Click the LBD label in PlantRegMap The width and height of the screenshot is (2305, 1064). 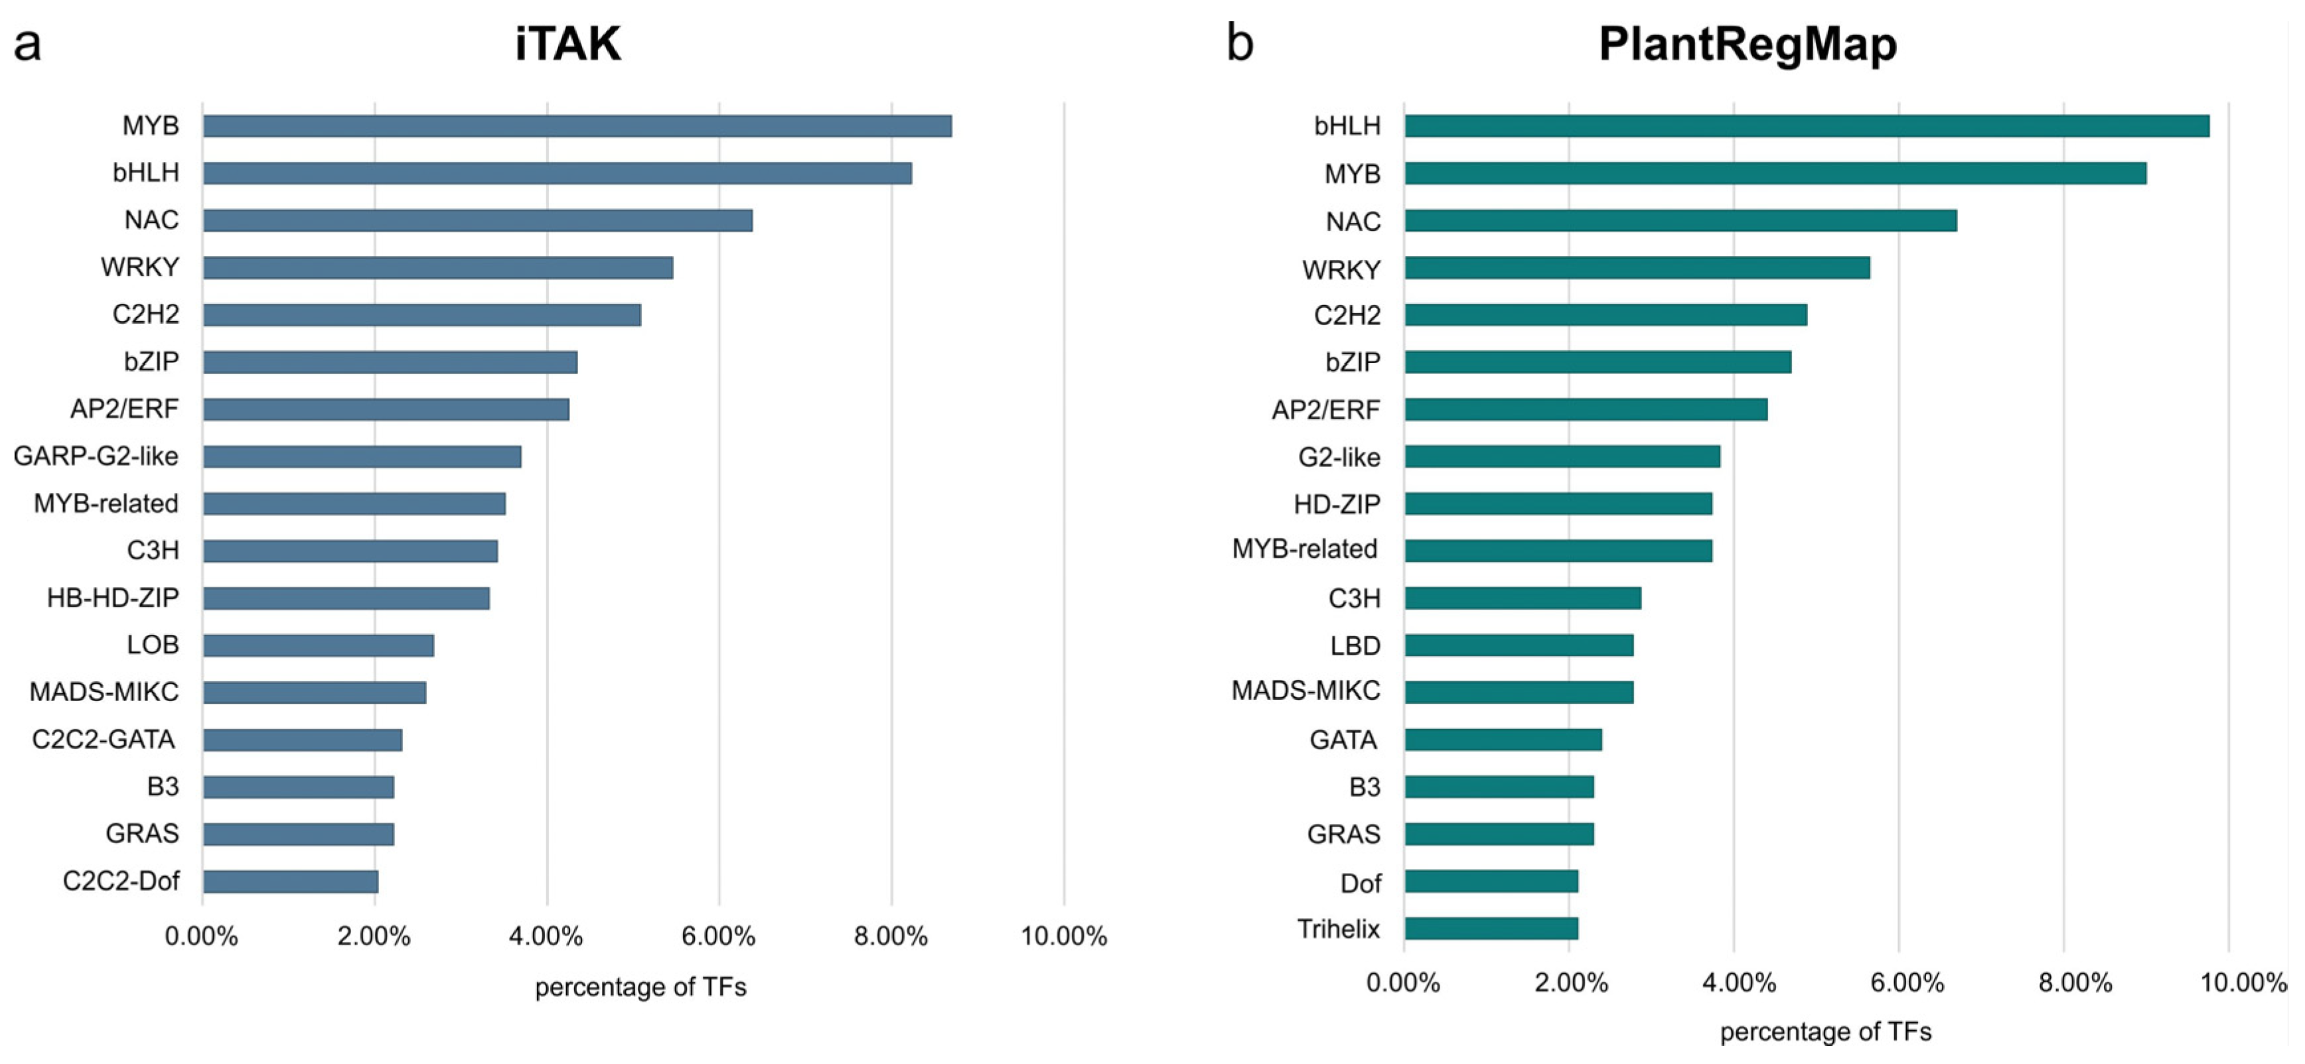click(1355, 645)
